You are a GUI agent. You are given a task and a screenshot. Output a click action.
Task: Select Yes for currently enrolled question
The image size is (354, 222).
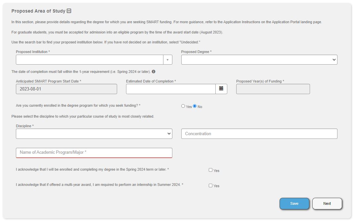click(x=183, y=106)
